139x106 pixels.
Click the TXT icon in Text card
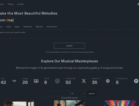point(14,81)
